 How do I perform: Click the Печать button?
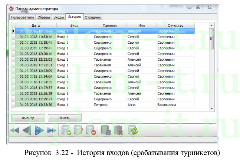(x=65, y=118)
